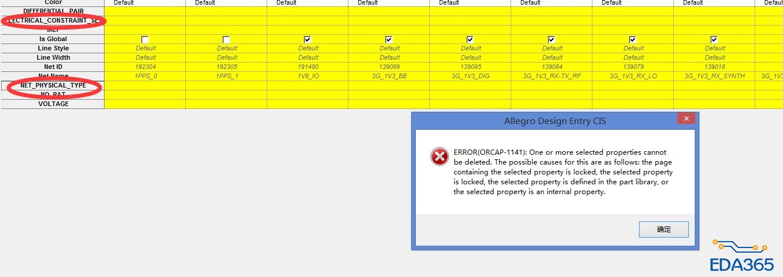Click the red error icon in the dialog
This screenshot has height=277, width=783.
click(440, 156)
